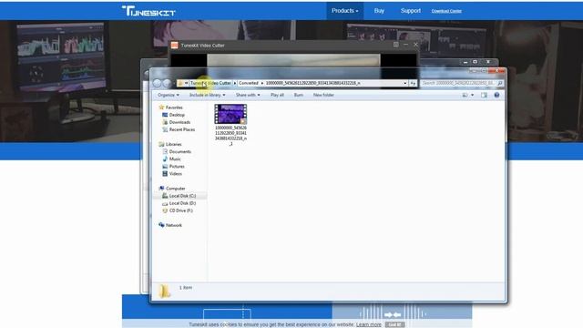The width and height of the screenshot is (583, 328).
Task: Open the Music library
Action: 175,159
